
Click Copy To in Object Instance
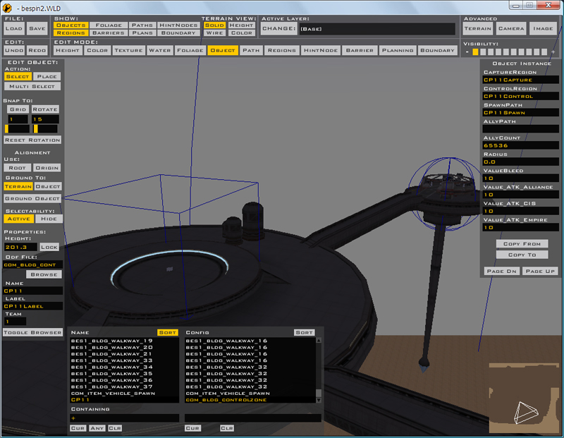click(x=522, y=255)
